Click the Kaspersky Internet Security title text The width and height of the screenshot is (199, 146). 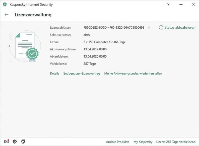31,5
